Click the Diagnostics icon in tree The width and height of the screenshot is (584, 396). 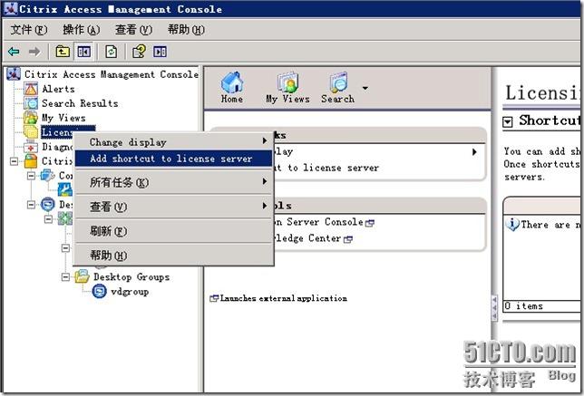(31, 147)
